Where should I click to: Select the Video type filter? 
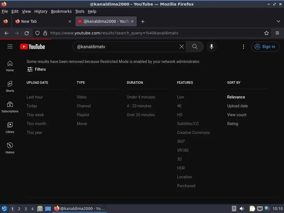click(x=82, y=97)
